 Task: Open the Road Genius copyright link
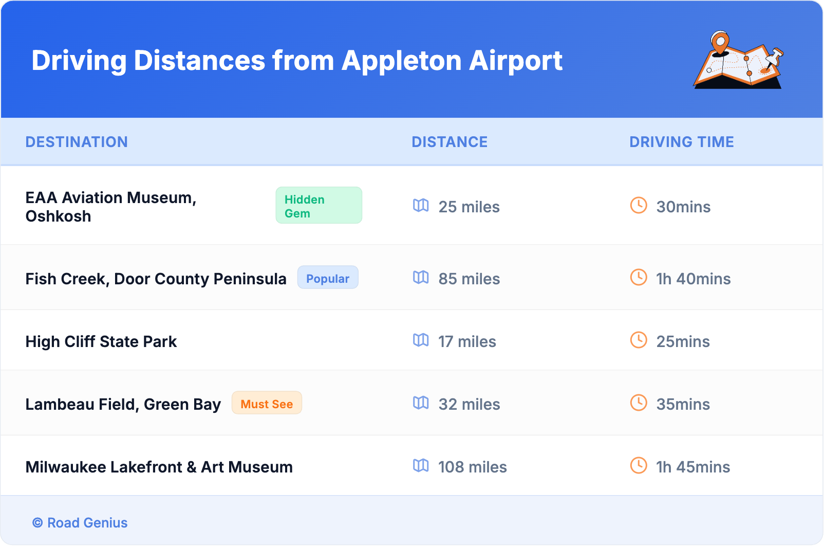tap(81, 523)
